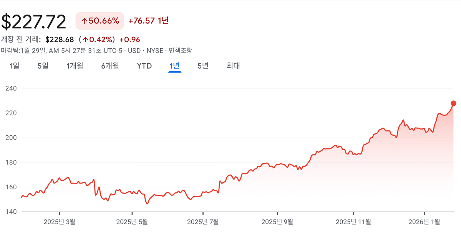Show the 1개월 chart range
Image resolution: width=461 pixels, height=238 pixels.
(75, 66)
